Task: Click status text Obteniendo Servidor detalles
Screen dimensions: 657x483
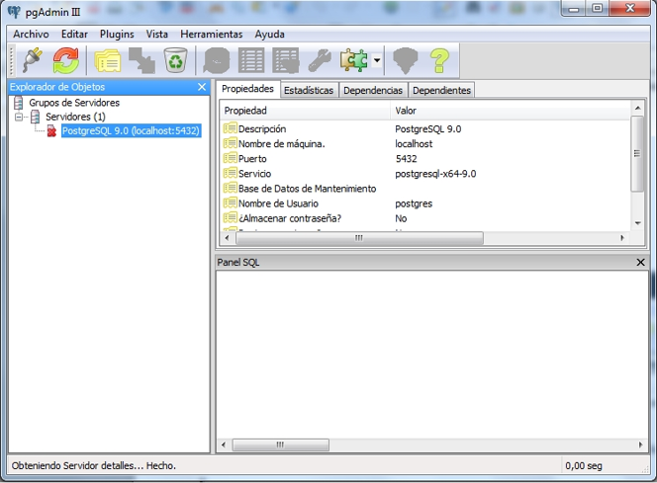Action: (x=93, y=466)
